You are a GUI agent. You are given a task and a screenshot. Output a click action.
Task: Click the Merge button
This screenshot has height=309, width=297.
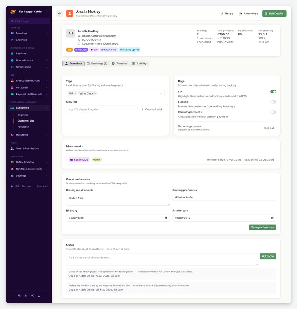227,14
